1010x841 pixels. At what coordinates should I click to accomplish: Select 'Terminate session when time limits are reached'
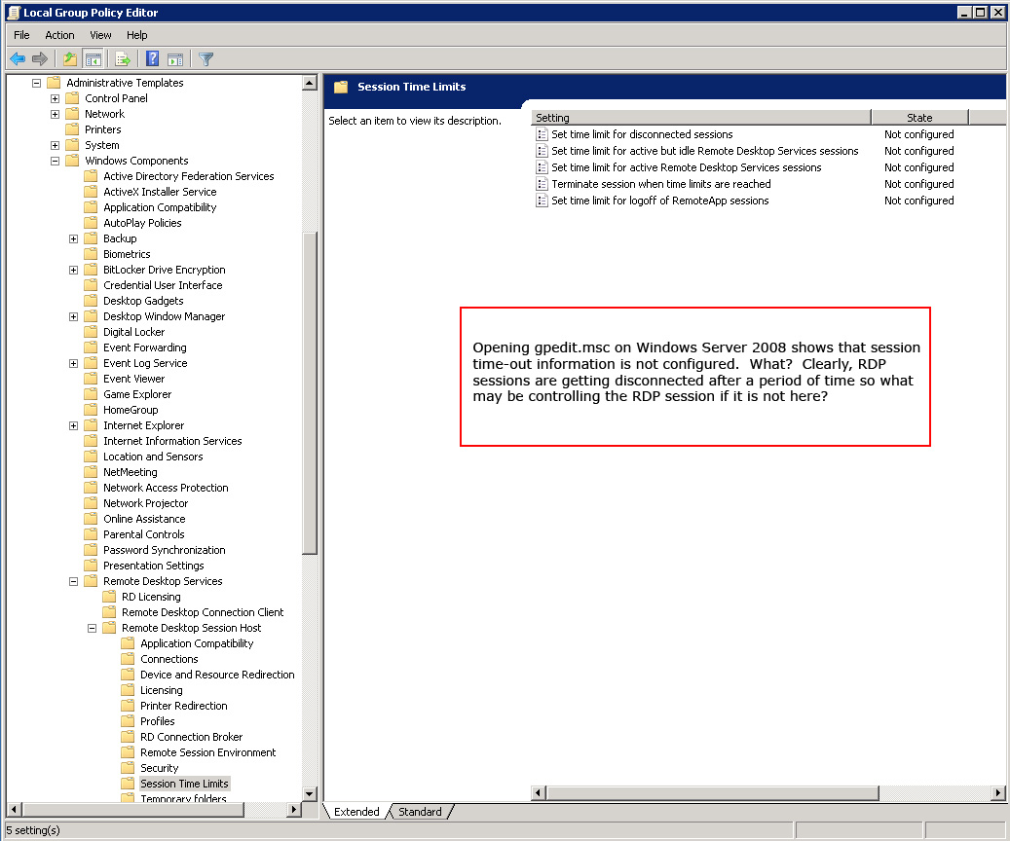click(x=661, y=184)
